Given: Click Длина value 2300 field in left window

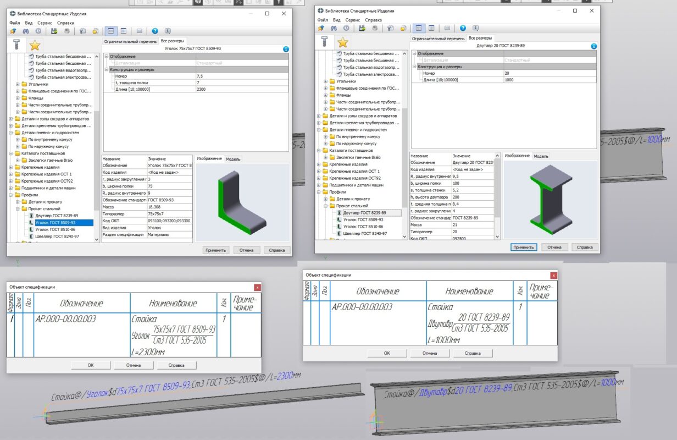Looking at the screenshot, I should pyautogui.click(x=241, y=89).
